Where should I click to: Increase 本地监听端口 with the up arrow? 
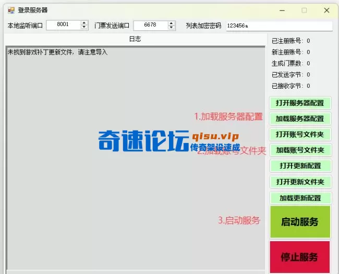[x=84, y=23]
